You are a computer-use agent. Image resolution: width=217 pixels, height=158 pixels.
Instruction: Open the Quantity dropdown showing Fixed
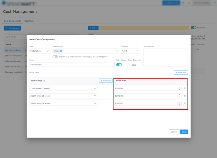pyautogui.click(x=130, y=51)
